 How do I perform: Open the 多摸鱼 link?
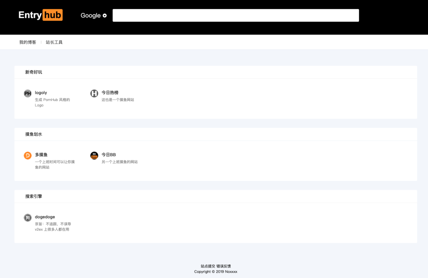click(41, 155)
